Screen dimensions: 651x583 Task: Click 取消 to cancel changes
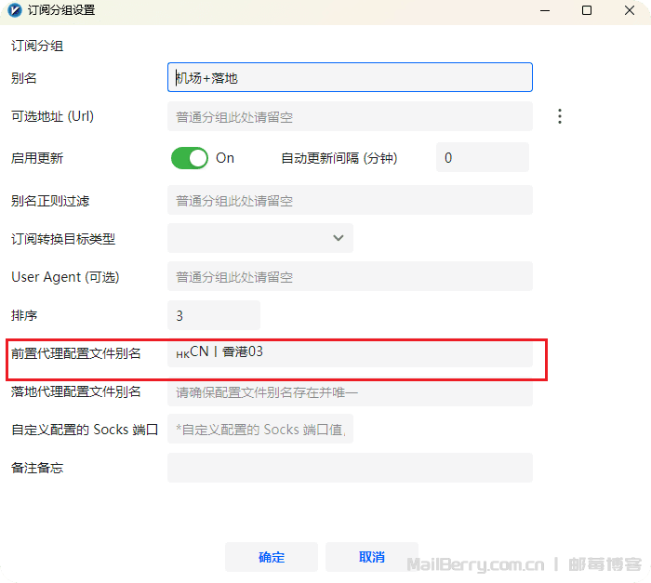371,557
